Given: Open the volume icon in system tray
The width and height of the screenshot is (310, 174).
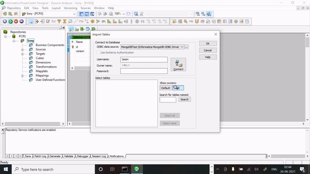Looking at the screenshot, I should point(256,169).
